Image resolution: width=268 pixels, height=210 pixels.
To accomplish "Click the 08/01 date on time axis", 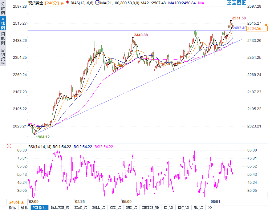I will (215, 202).
